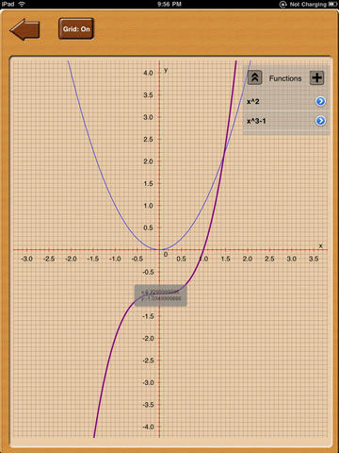
Task: Tap the origin label 0
Action: pyautogui.click(x=166, y=255)
